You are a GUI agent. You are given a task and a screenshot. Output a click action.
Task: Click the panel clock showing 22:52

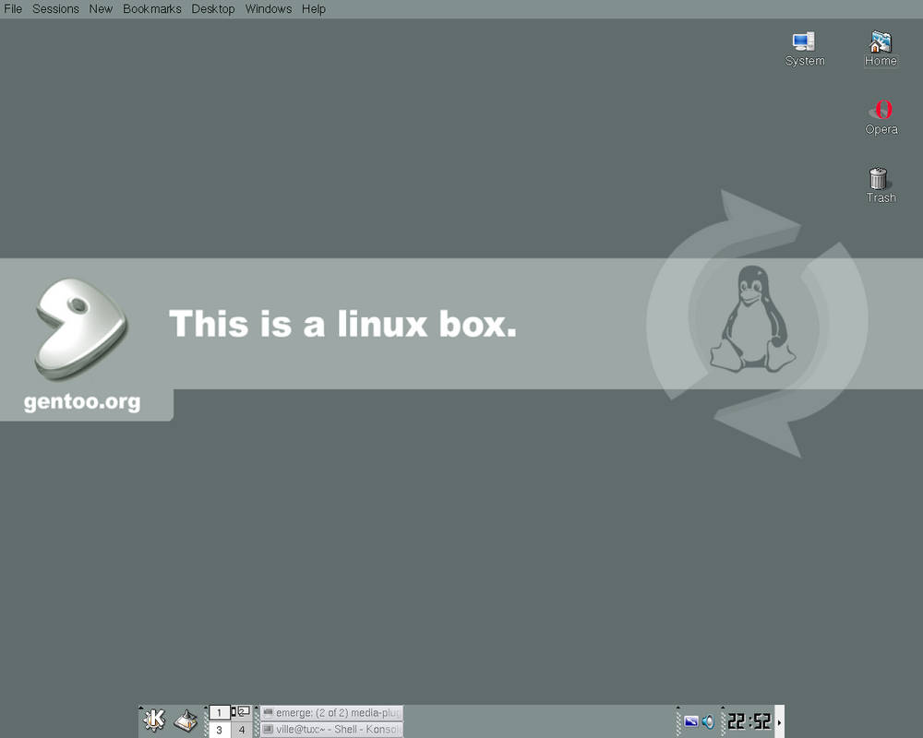coord(749,721)
